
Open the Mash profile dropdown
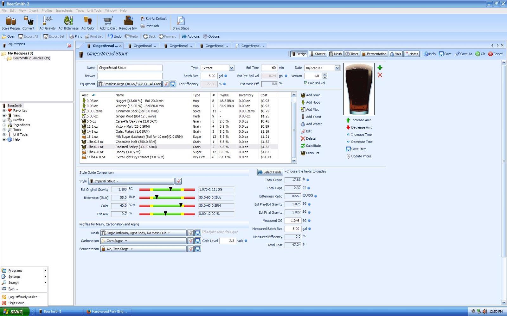(143, 233)
